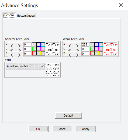
Task: Focus General Text Color B input field
Action: (27, 54)
